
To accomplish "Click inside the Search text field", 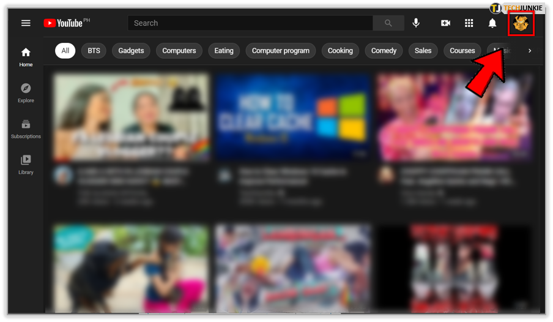I will 250,23.
